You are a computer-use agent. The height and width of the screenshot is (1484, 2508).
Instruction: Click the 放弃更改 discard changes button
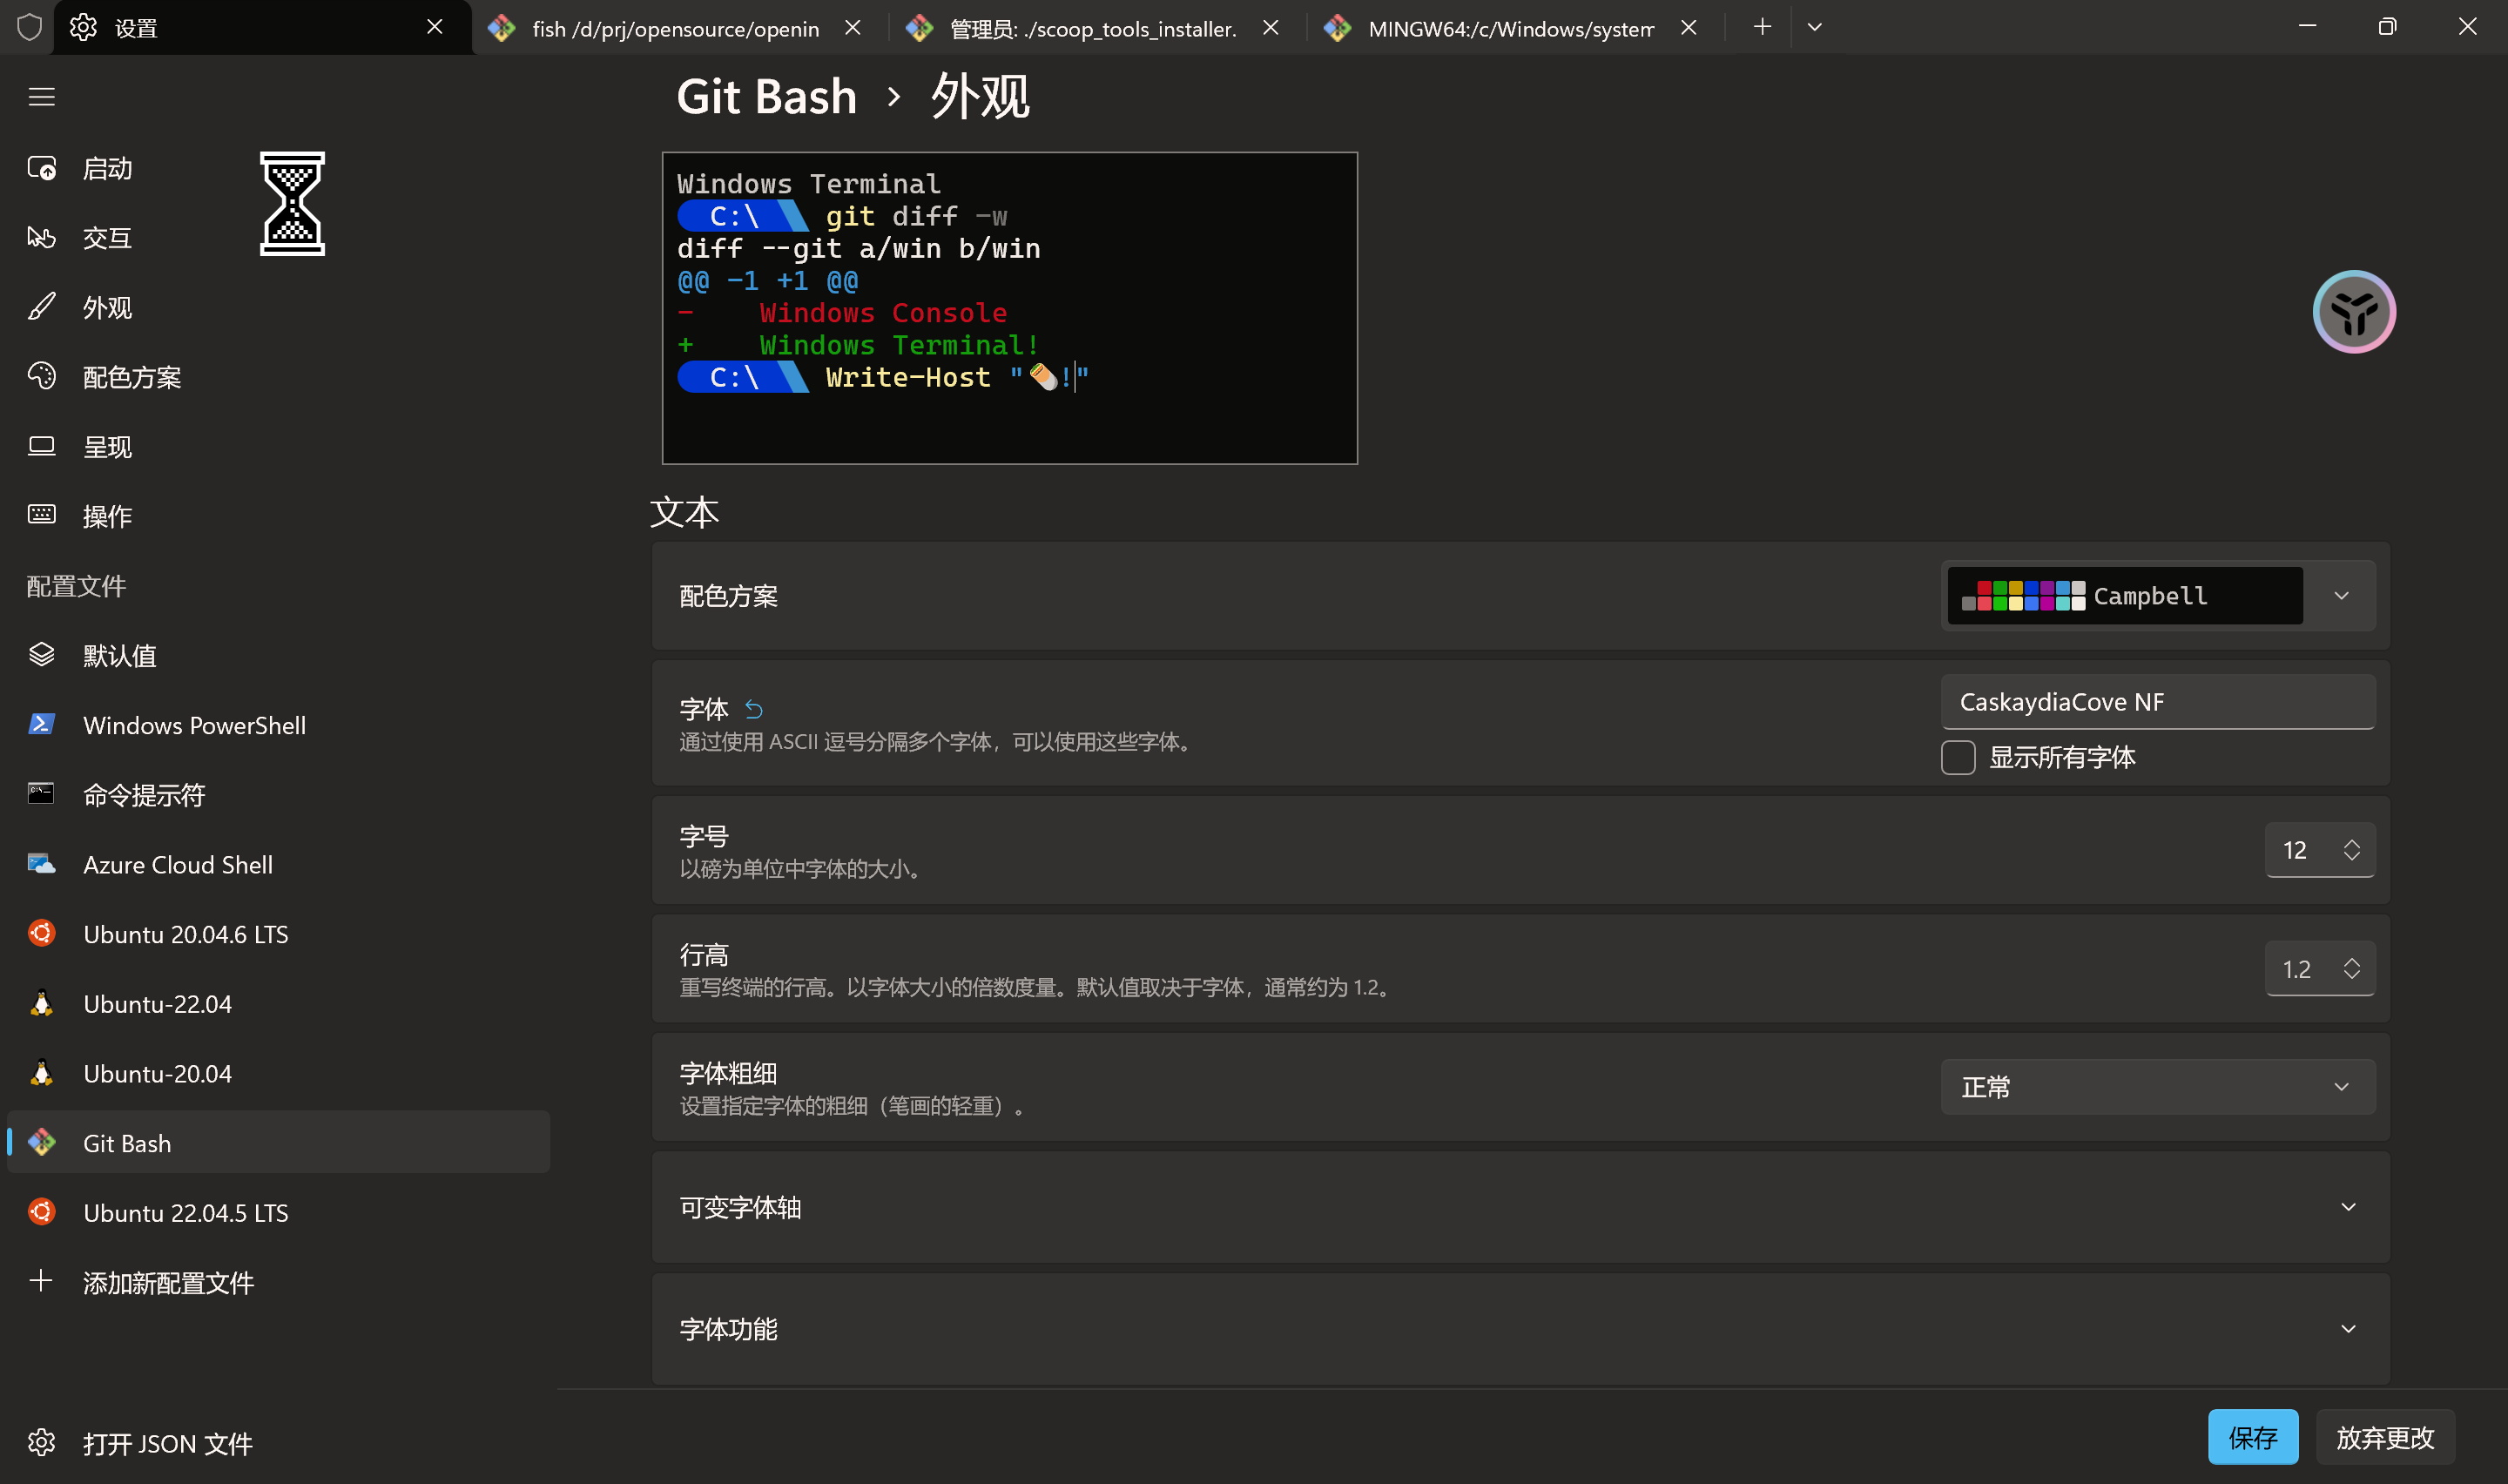click(x=2385, y=1437)
